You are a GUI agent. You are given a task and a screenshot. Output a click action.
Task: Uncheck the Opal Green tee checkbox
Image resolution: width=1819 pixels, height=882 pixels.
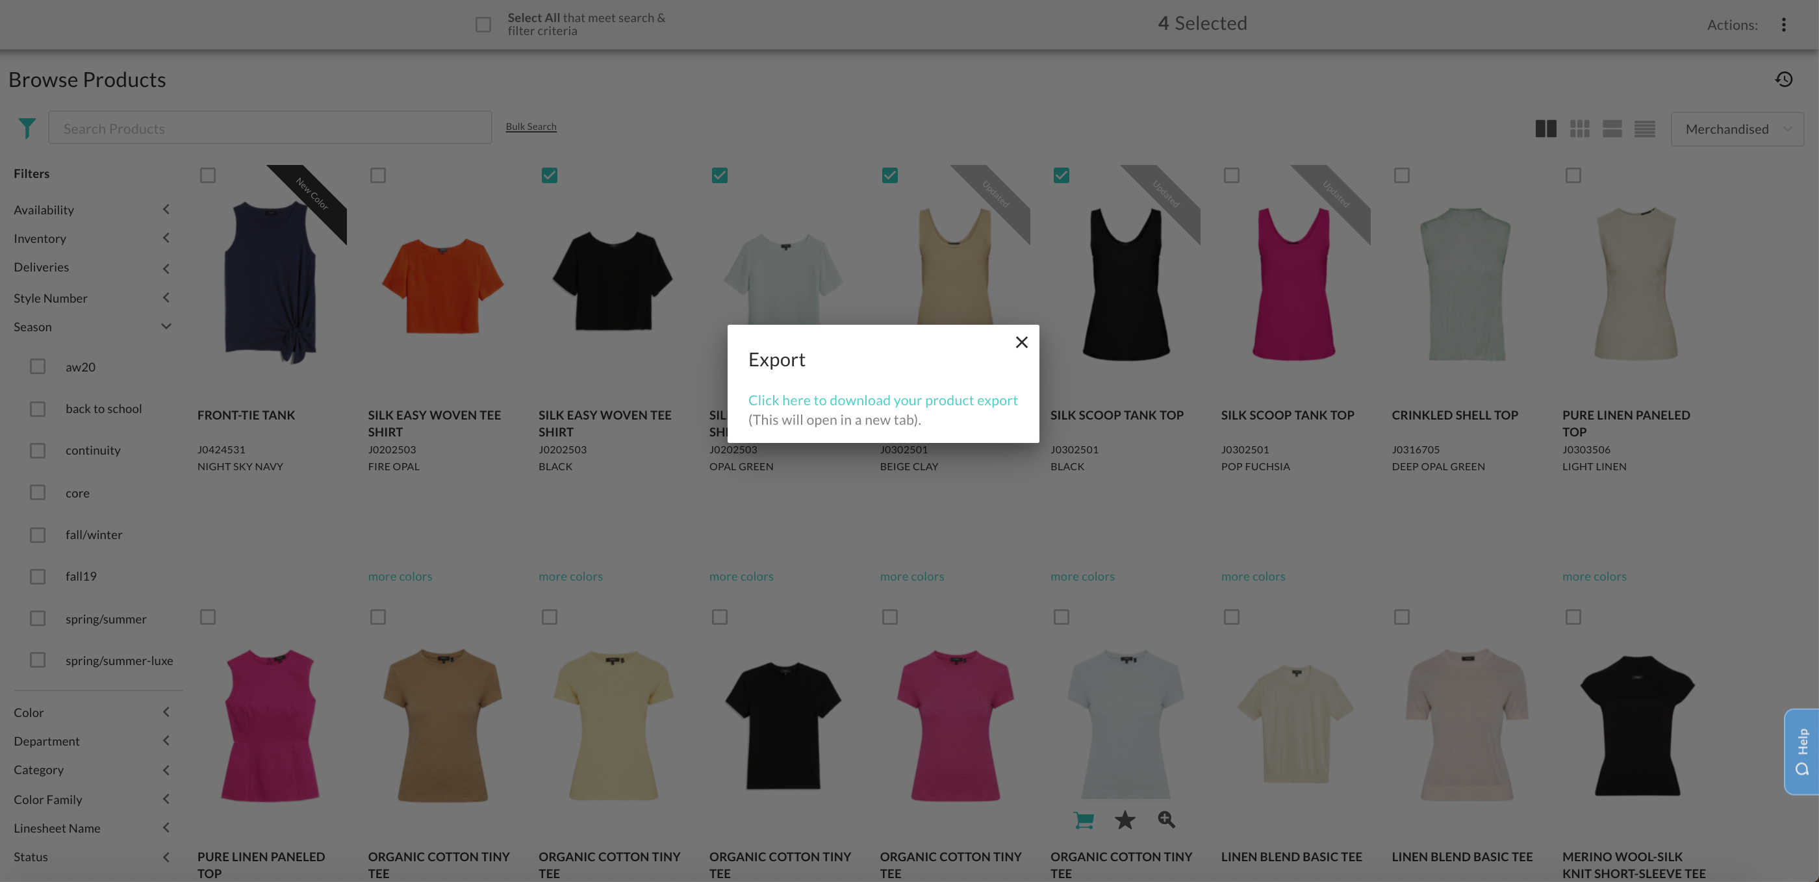[720, 175]
